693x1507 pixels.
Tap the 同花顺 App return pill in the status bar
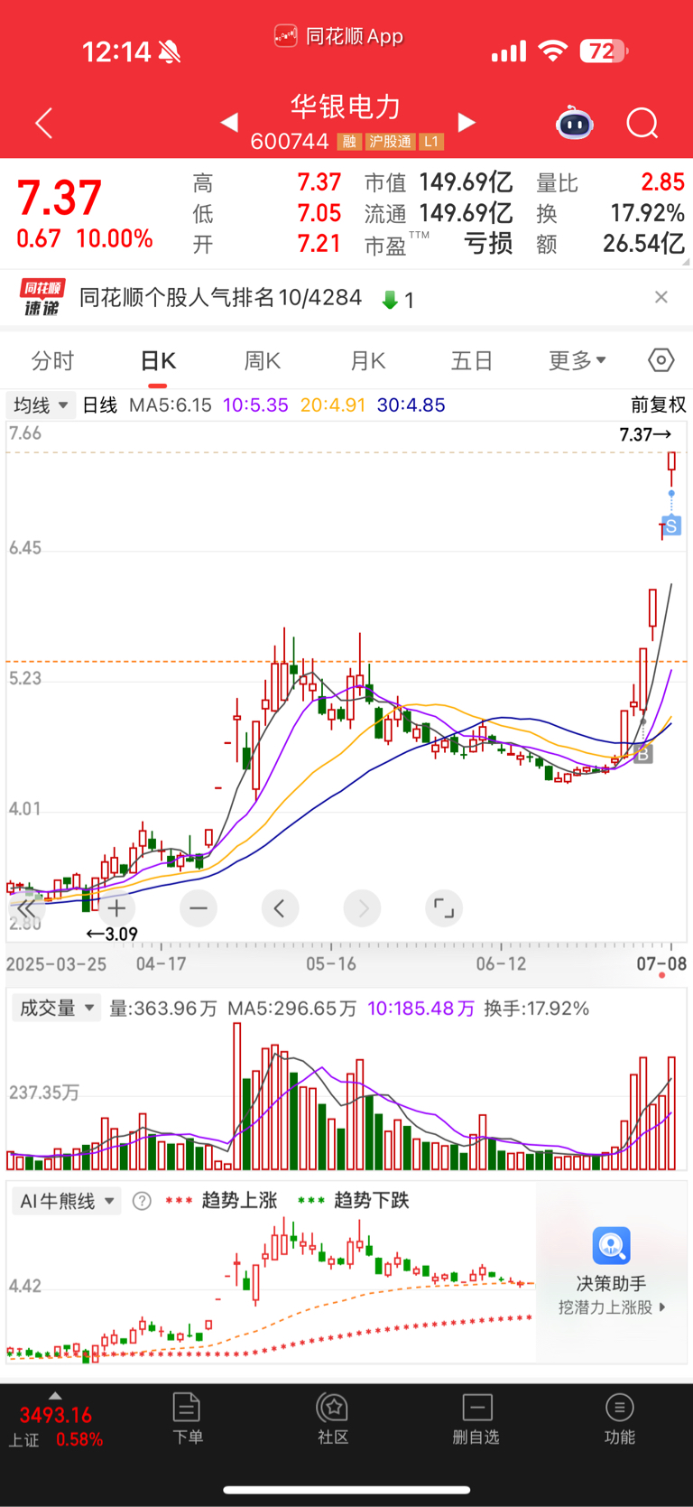[x=338, y=36]
